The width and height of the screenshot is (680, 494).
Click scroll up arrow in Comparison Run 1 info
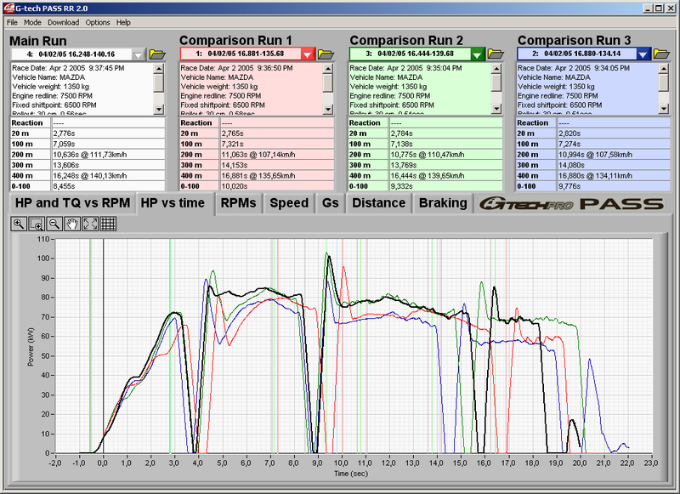coord(328,69)
